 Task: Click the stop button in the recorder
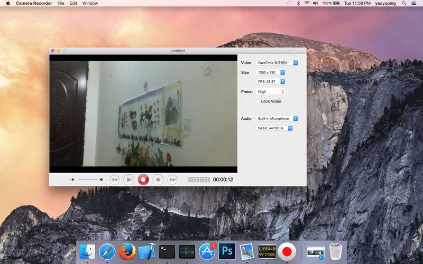coord(158,180)
